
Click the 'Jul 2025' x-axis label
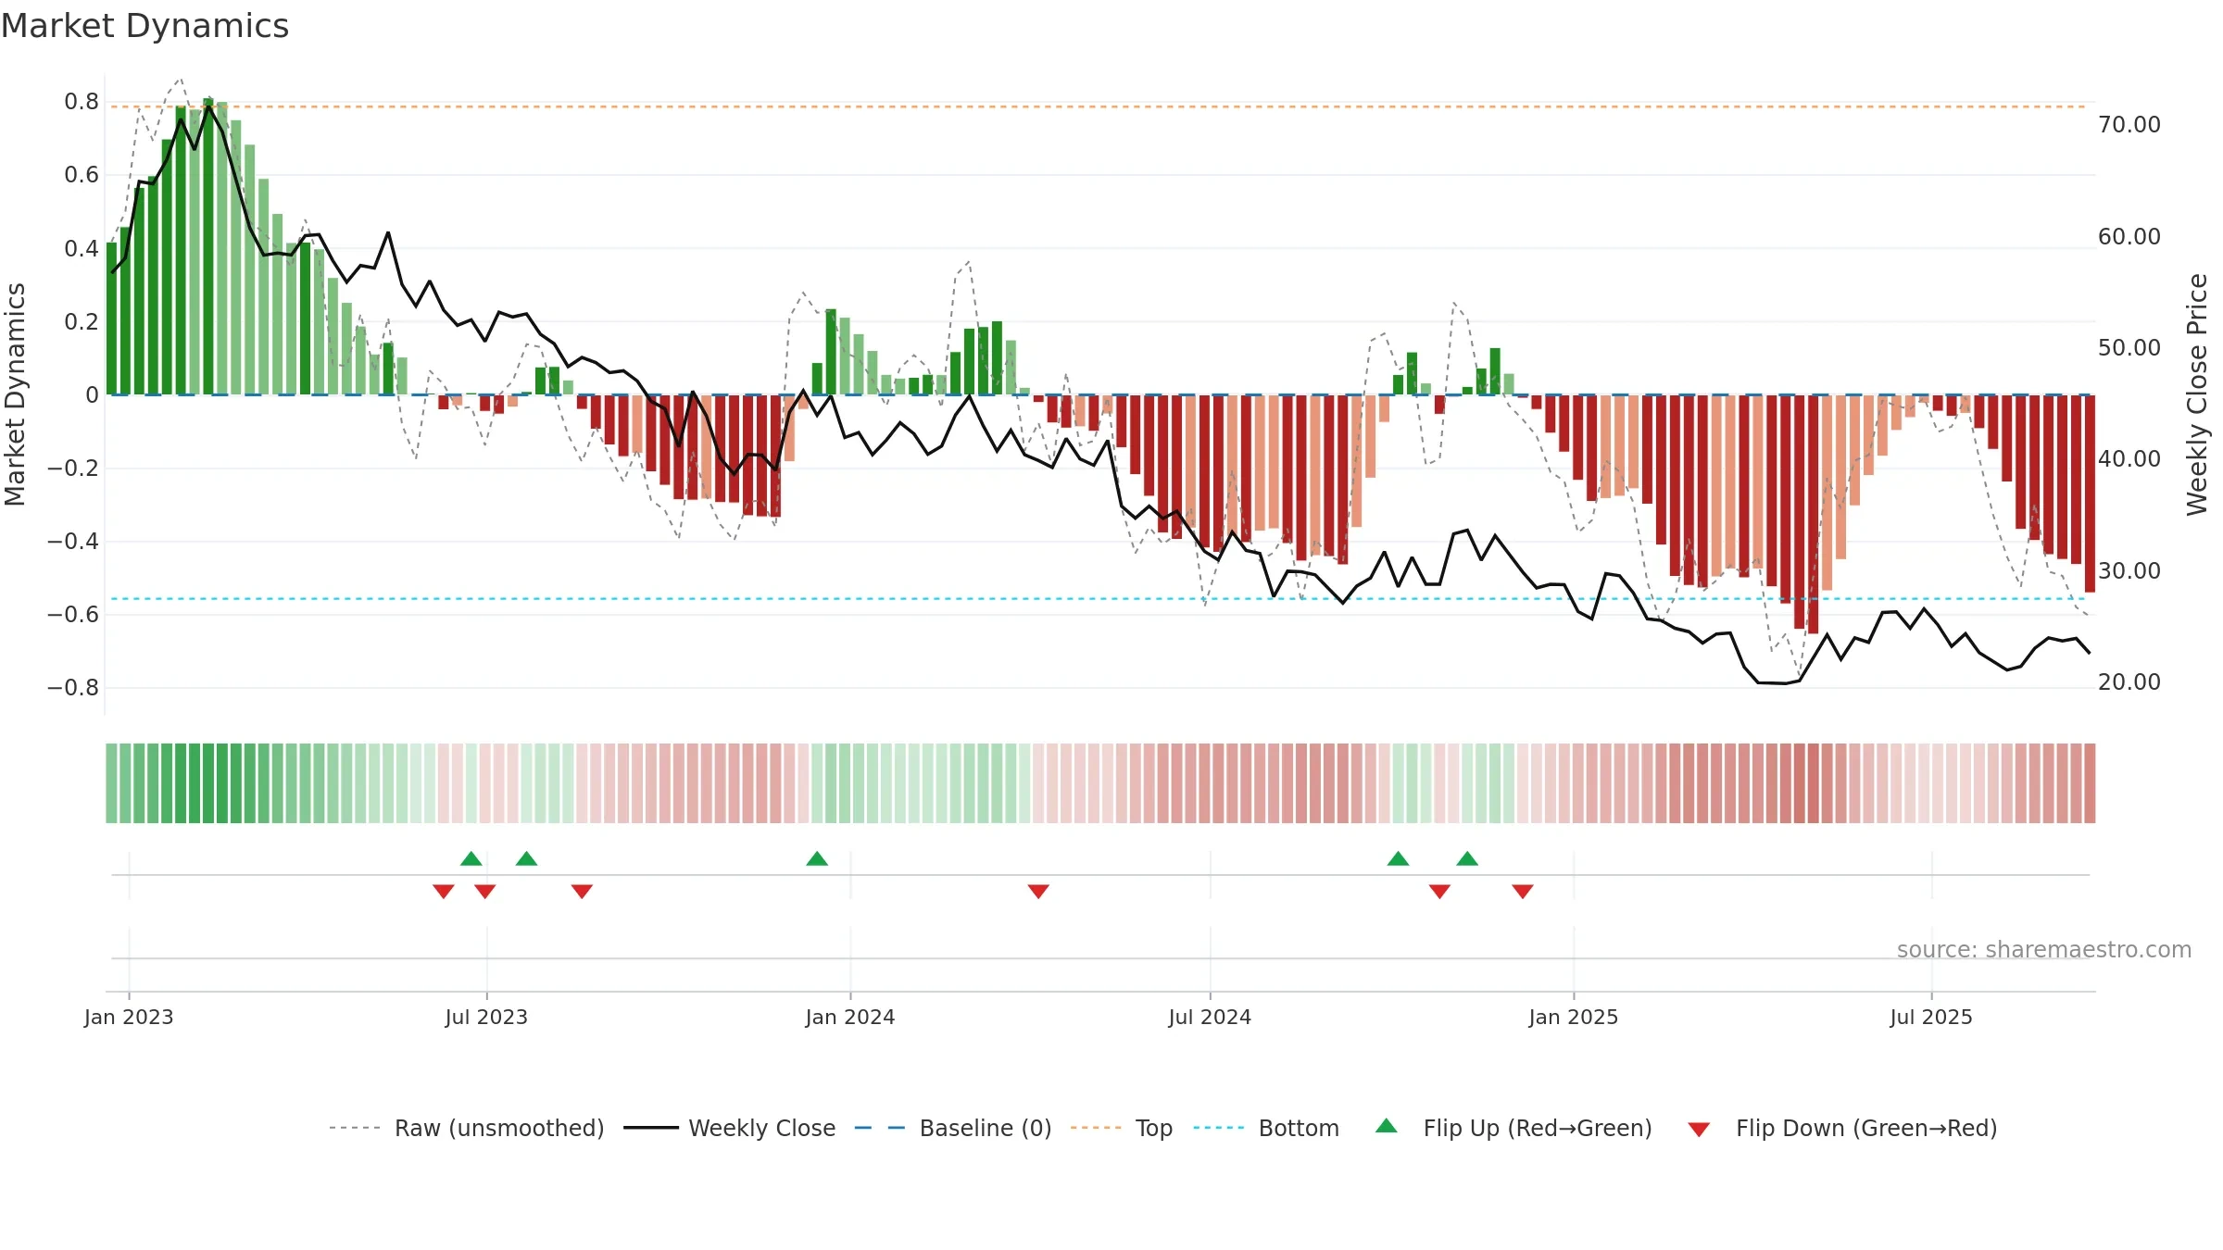pos(1931,1017)
